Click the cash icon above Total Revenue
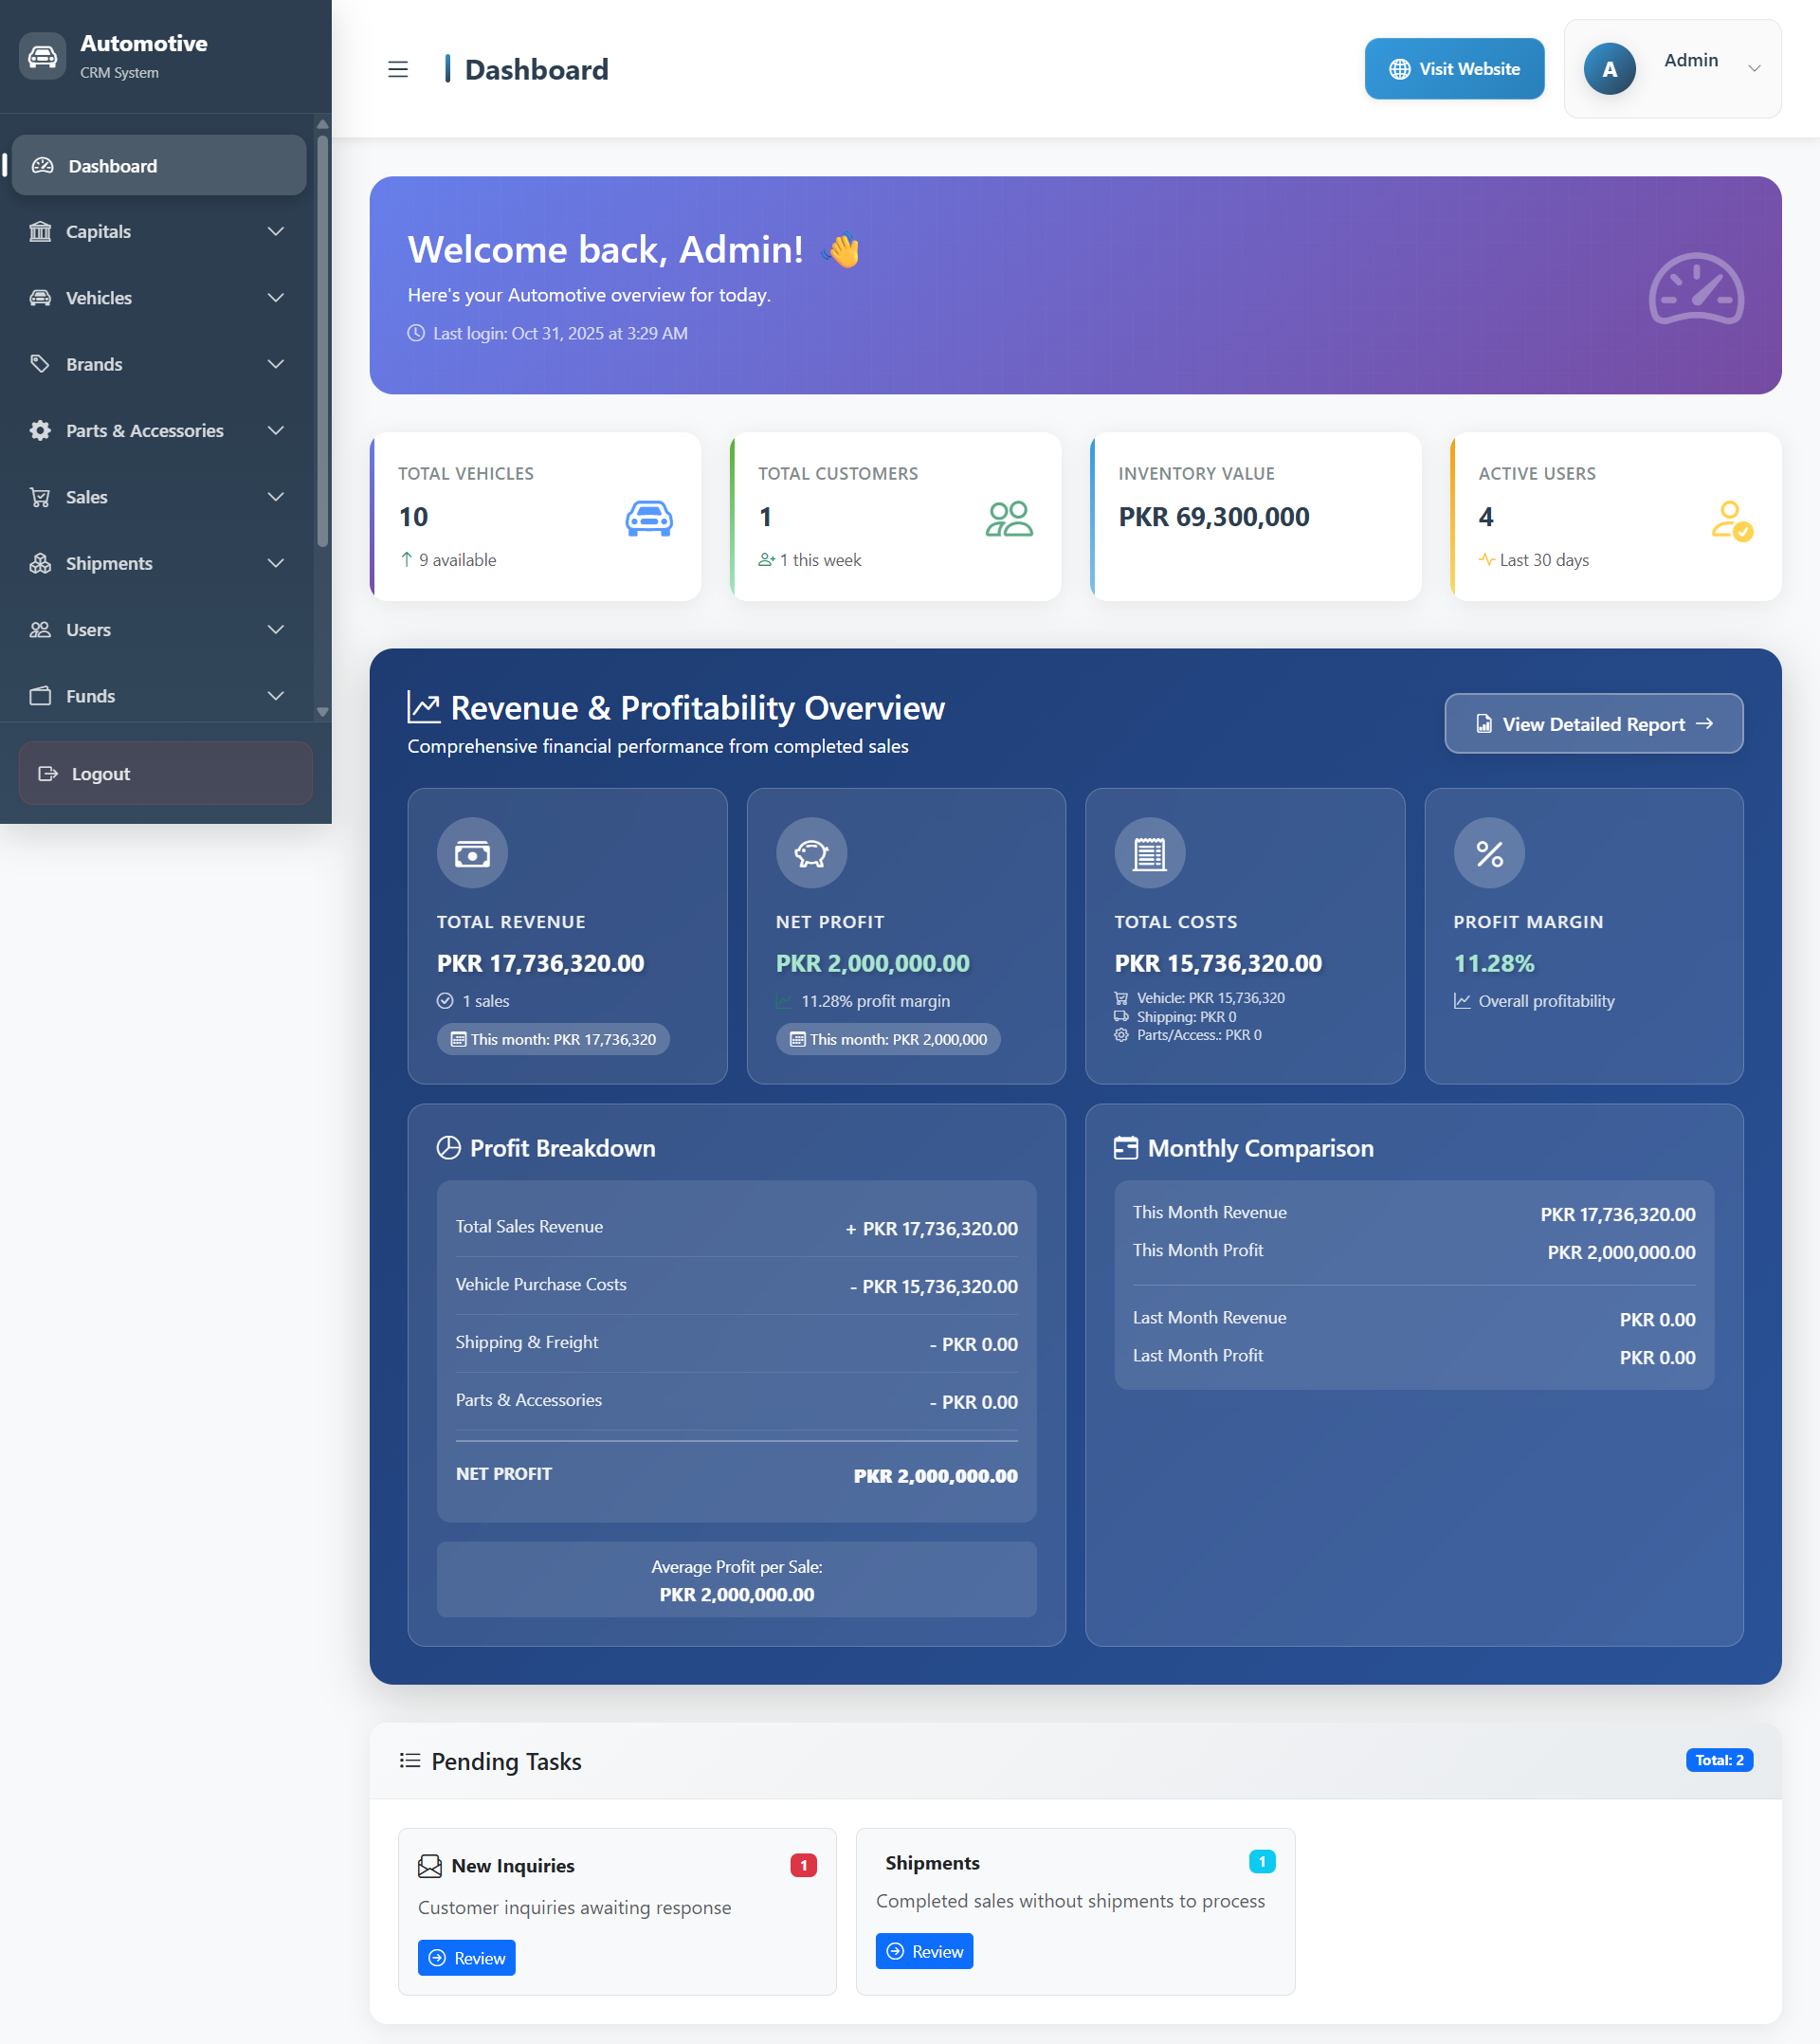 pyautogui.click(x=472, y=853)
